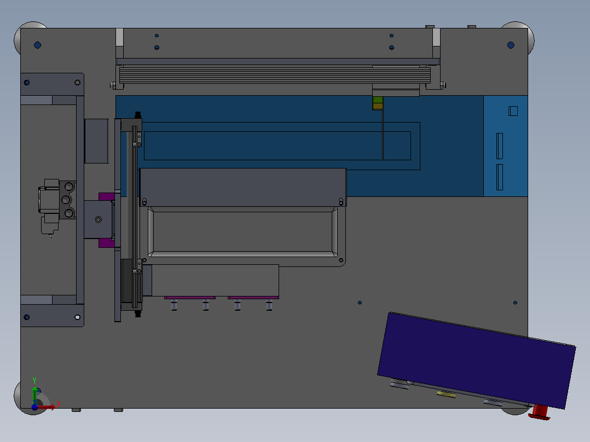This screenshot has width=590, height=442.
Task: Click the yellow label on the control box front
Action: 446,394
